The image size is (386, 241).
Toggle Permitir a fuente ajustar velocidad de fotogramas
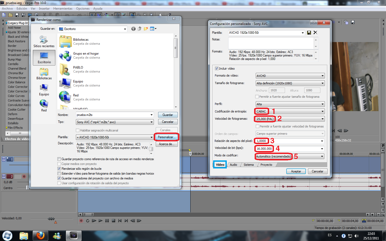[257, 126]
